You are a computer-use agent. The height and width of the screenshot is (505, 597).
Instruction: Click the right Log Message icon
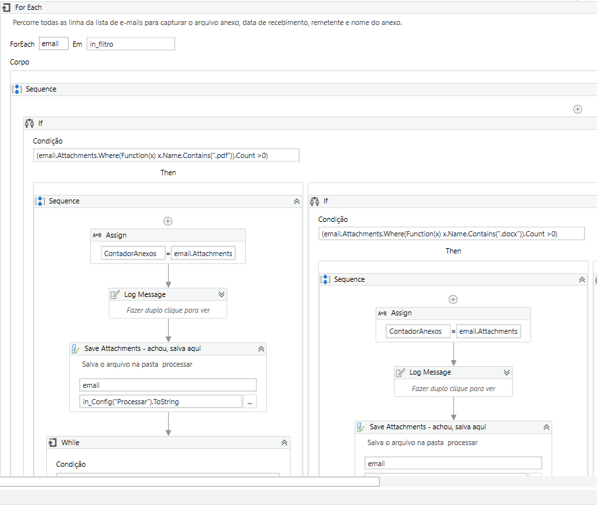[400, 373]
